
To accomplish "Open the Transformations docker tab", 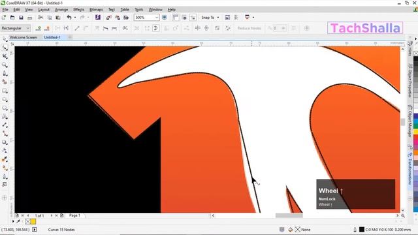I will (410, 168).
